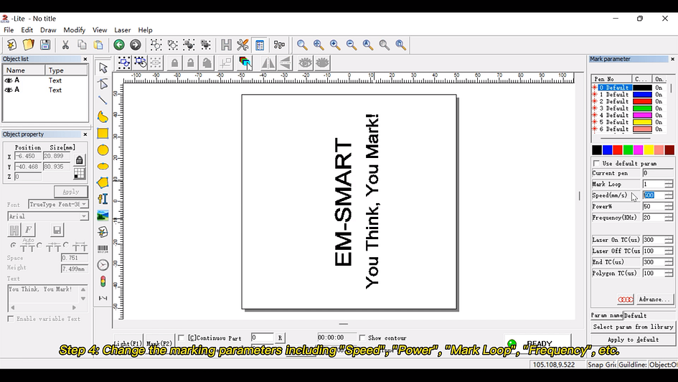Select the Polygon draw tool
The image size is (678, 382).
pos(103,182)
